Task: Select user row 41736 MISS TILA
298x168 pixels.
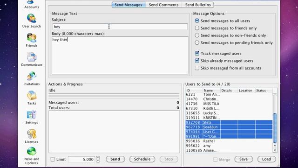Action: tap(229, 104)
